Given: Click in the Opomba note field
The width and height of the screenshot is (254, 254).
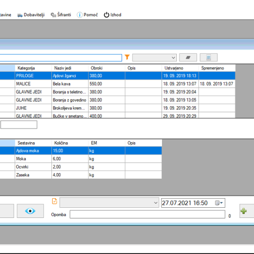Looking at the screenshot, I should tap(147, 214).
